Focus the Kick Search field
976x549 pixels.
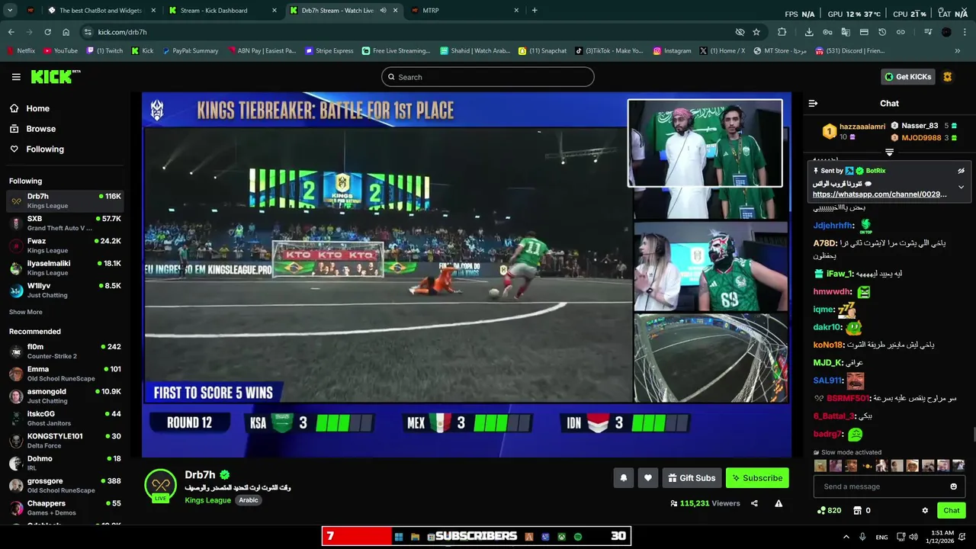pos(488,77)
